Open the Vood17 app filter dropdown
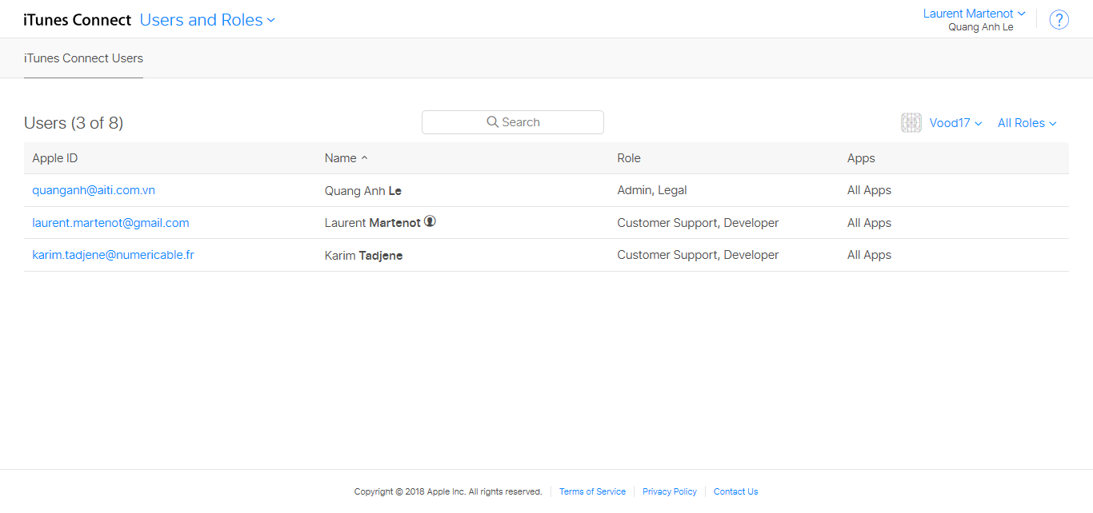 point(955,123)
